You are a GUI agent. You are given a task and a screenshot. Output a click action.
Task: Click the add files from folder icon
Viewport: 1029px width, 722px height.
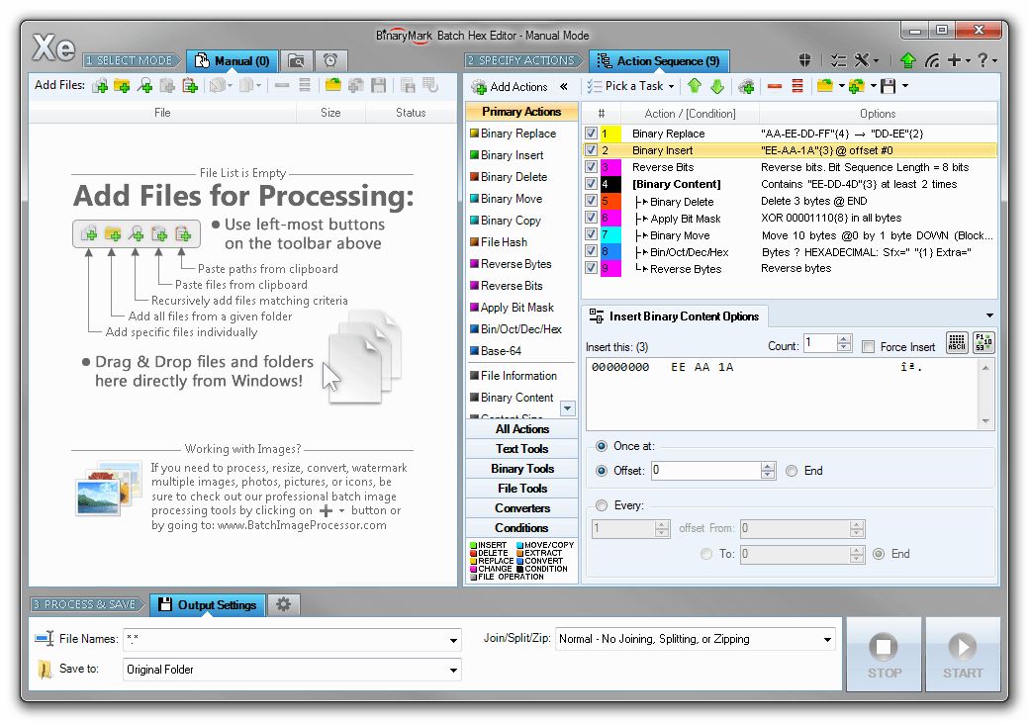click(121, 86)
